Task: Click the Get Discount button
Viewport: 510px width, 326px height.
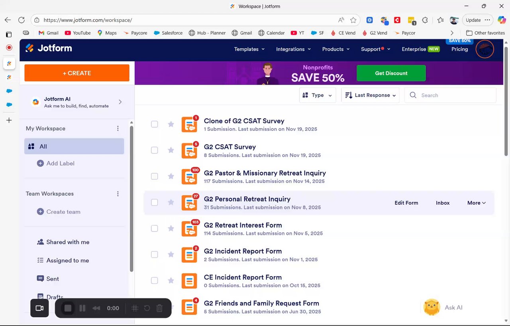Action: pos(391,73)
